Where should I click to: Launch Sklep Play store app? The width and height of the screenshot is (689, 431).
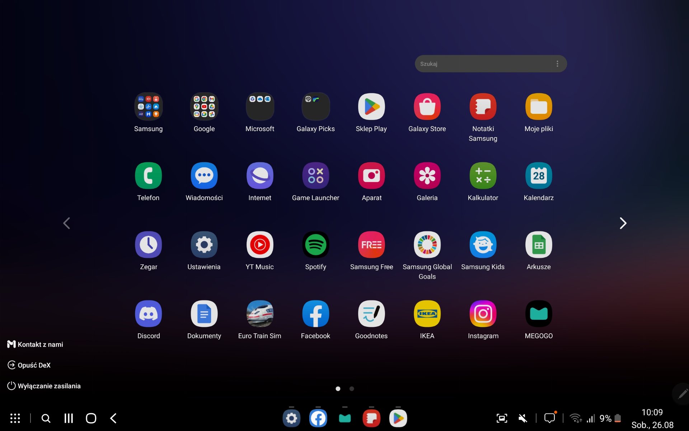click(371, 107)
